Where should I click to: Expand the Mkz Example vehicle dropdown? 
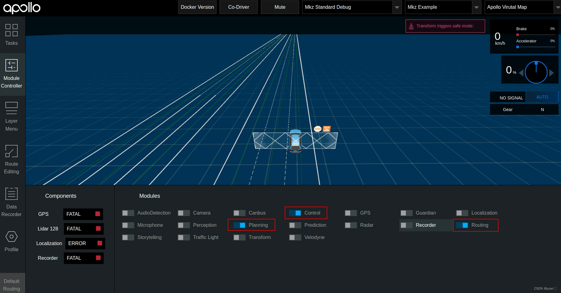476,7
